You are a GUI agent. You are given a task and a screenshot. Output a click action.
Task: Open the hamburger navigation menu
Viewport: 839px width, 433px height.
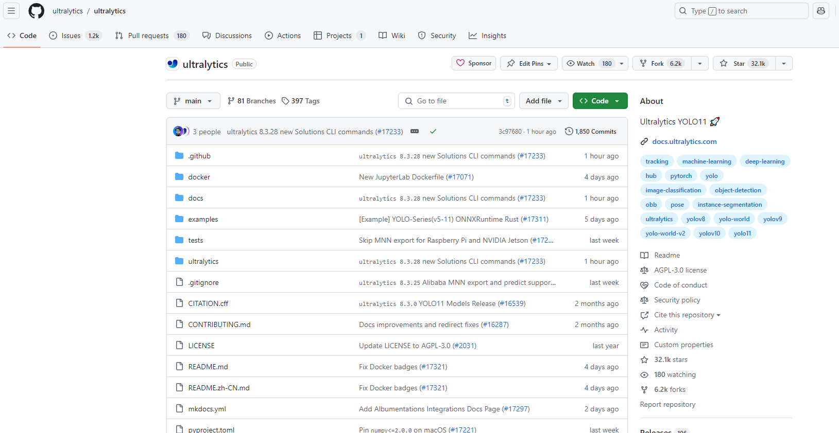11,11
